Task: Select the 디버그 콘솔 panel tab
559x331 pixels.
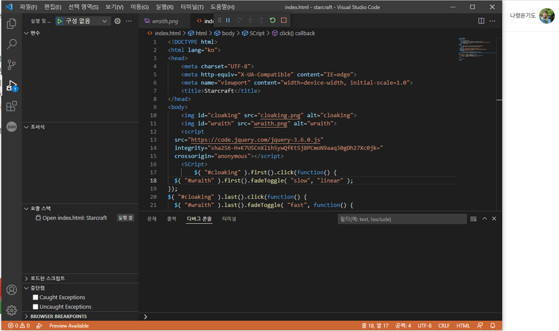Action: pos(199,219)
